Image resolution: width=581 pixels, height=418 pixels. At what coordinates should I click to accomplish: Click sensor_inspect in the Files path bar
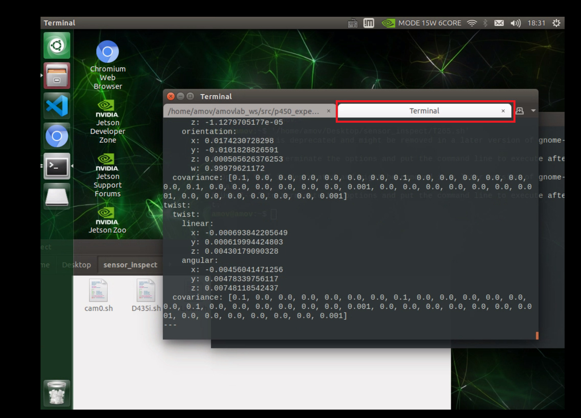pos(130,265)
